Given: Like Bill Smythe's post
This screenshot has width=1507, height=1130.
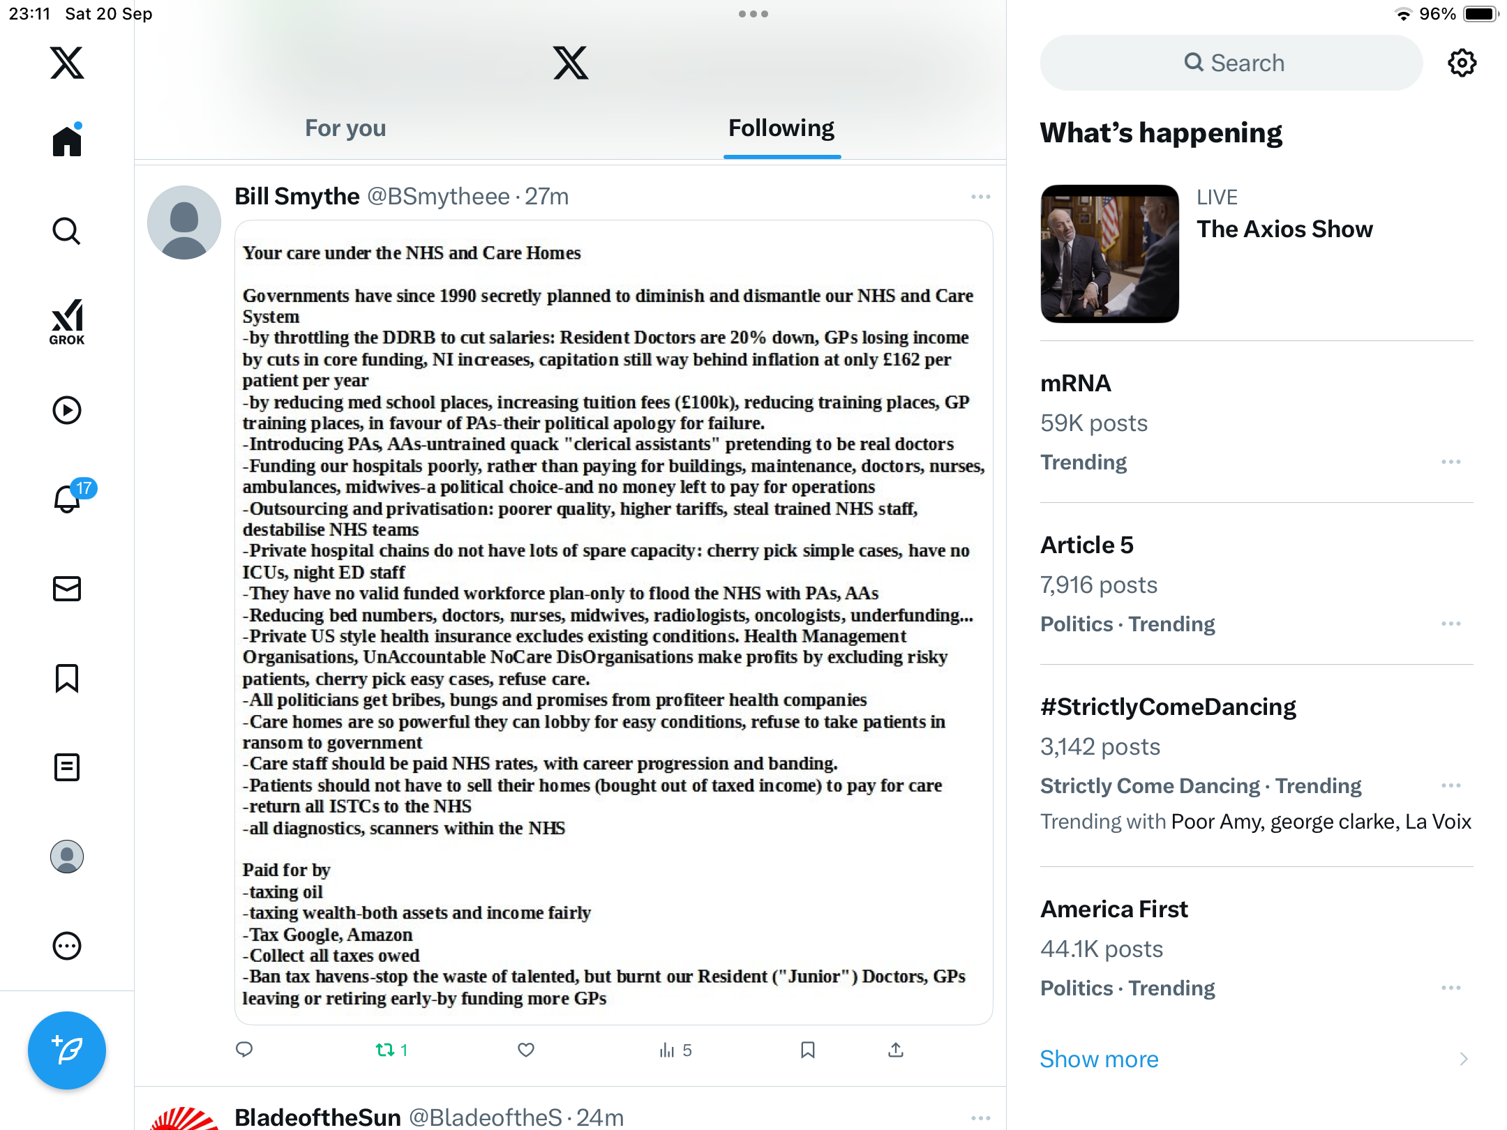Looking at the screenshot, I should 526,1050.
